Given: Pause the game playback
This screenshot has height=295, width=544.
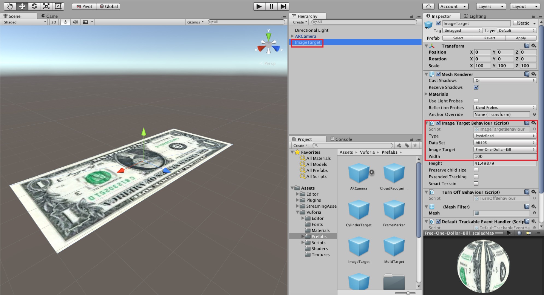Looking at the screenshot, I should point(271,6).
